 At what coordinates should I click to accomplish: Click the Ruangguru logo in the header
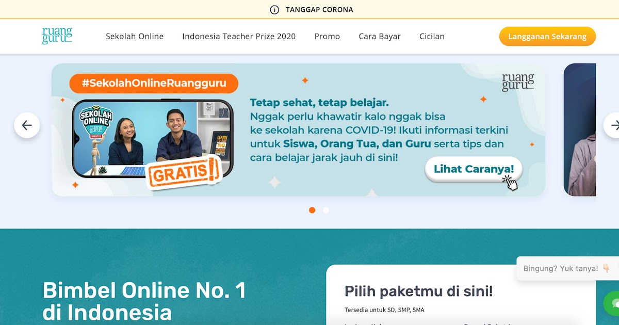coord(57,36)
